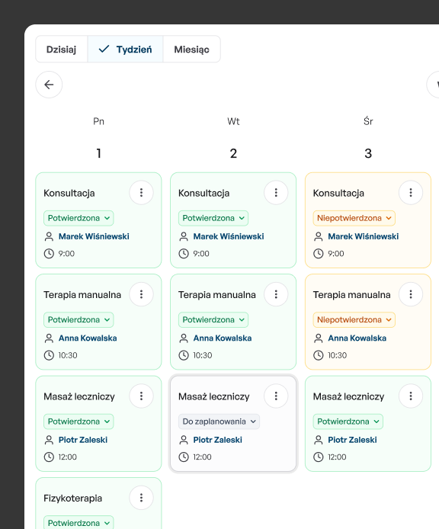Open three-dot menu on Fizykoterapia card
The image size is (439, 529).
[142, 498]
